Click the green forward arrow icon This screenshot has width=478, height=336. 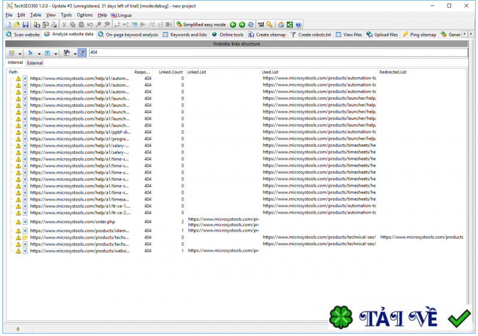(242, 24)
